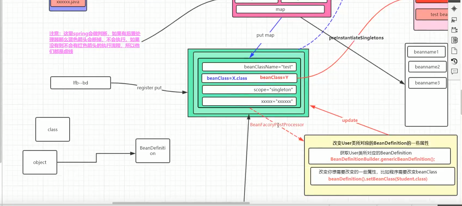The height and width of the screenshot is (206, 462).
Task: Select the 'class' shape
Action: point(53,129)
